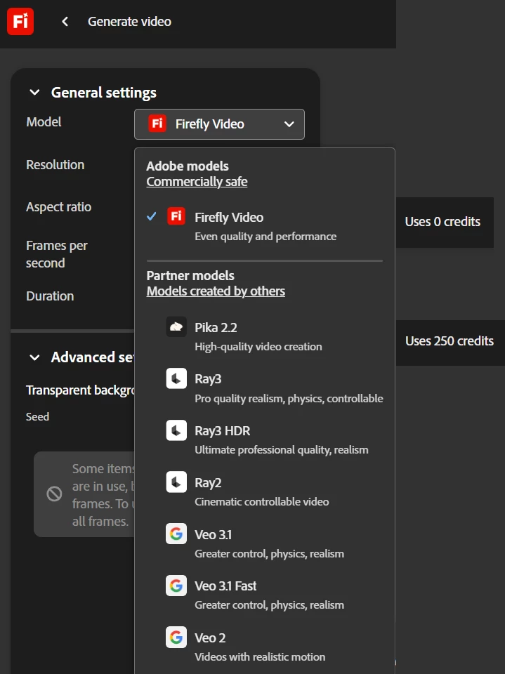This screenshot has height=674, width=505.
Task: Choose the Ray3 model
Action: pos(265,388)
